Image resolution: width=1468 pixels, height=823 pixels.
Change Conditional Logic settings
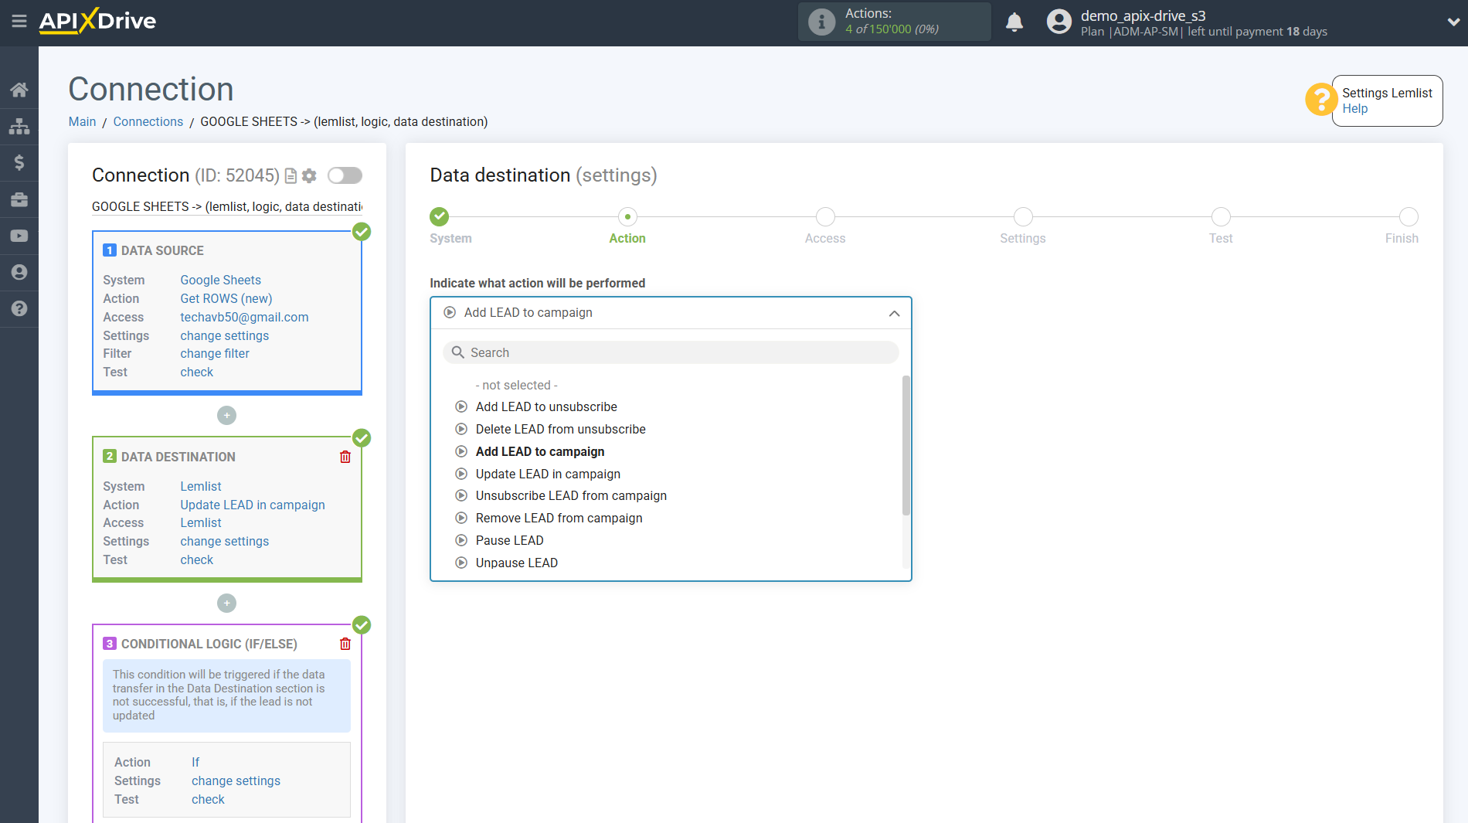236,780
